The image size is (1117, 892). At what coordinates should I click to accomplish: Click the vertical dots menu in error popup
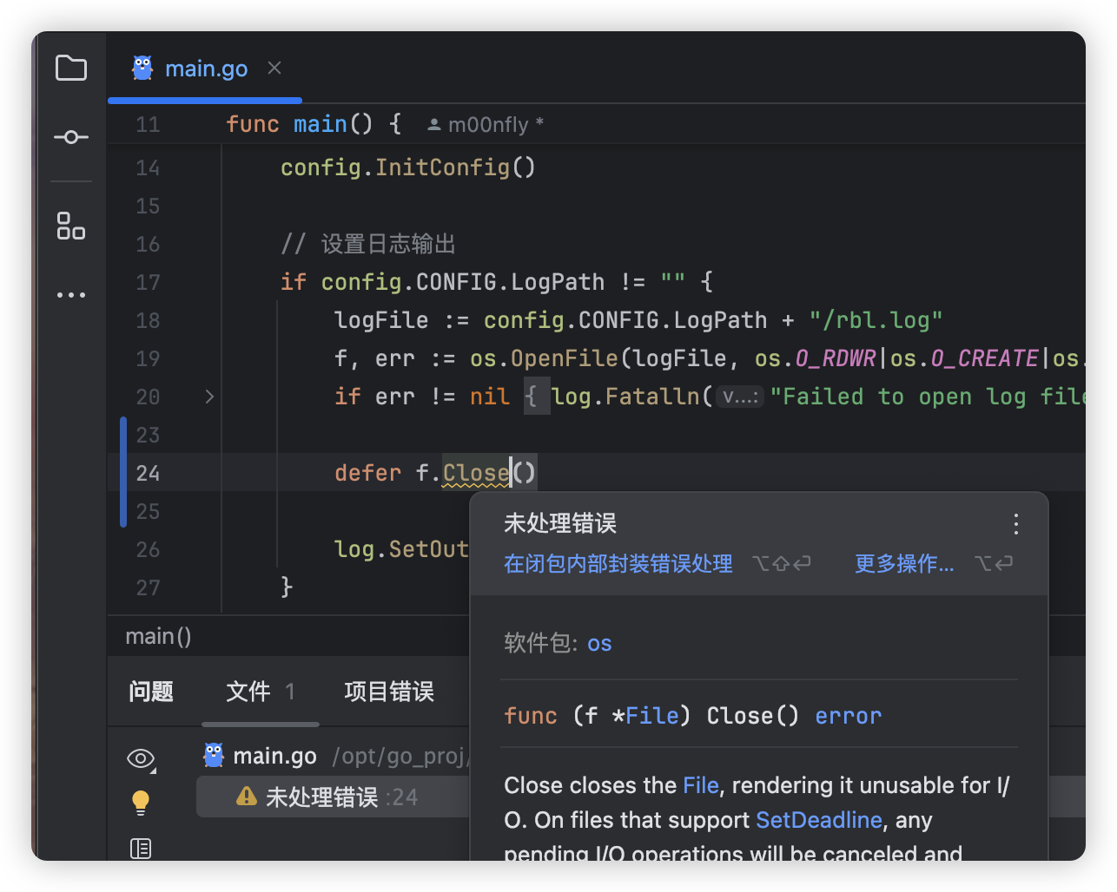(x=1015, y=523)
